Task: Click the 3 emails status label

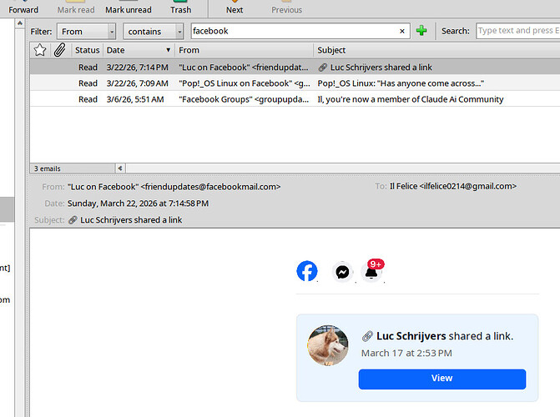Action: (47, 168)
